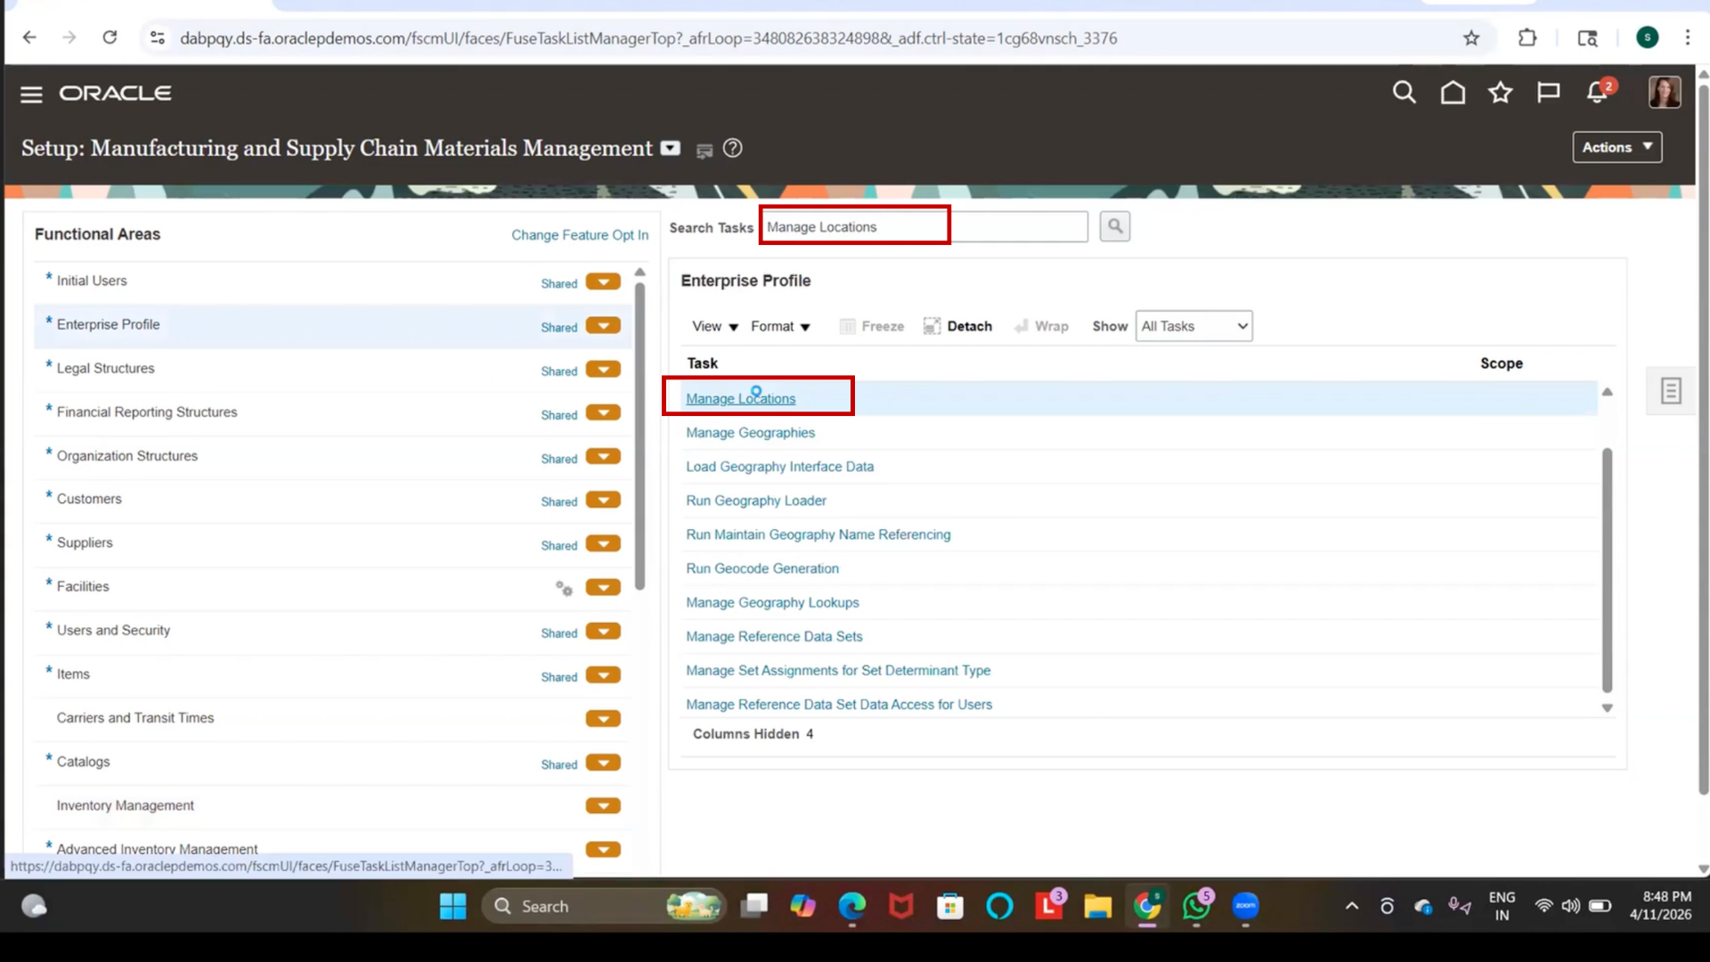The width and height of the screenshot is (1710, 962).
Task: Expand the Legal Structures action dropdown
Action: (603, 370)
